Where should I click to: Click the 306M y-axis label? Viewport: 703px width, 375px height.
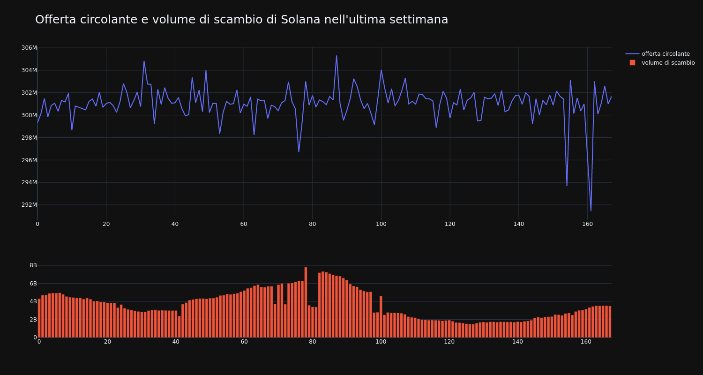[29, 48]
